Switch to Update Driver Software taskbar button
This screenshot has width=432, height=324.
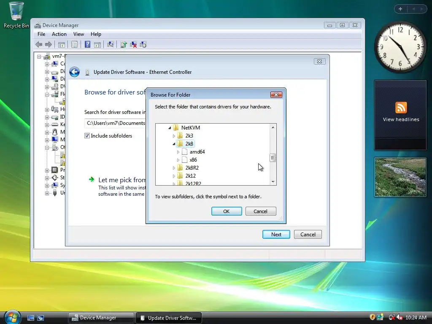point(169,318)
